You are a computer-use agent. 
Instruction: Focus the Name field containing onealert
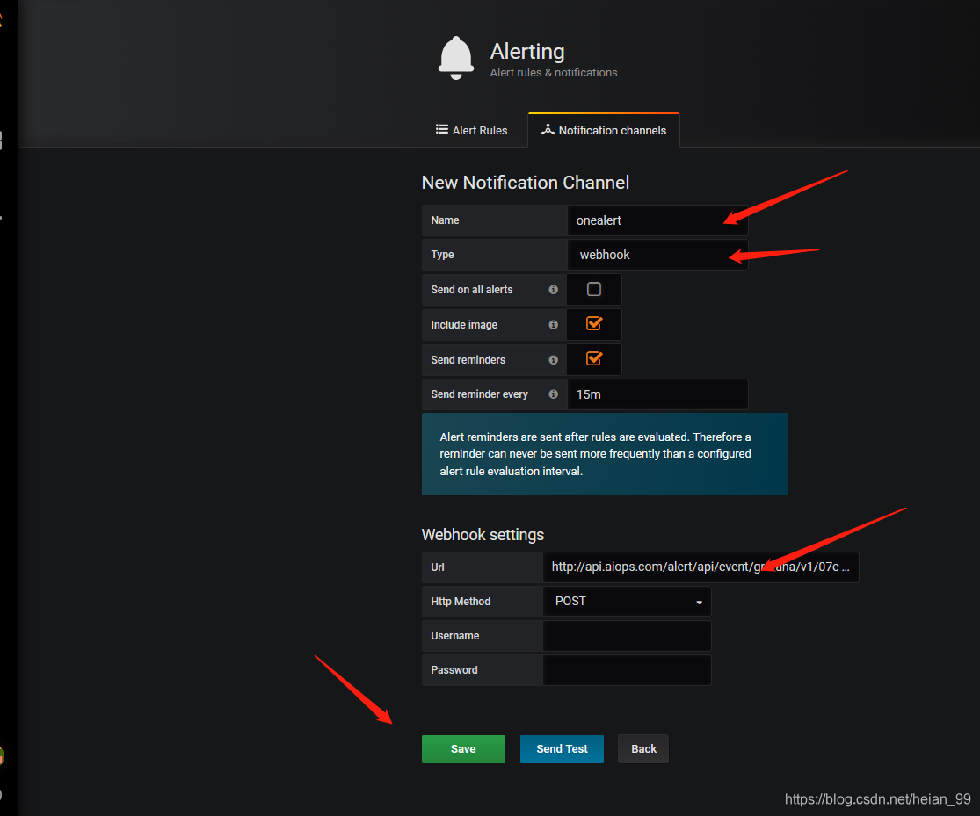657,220
